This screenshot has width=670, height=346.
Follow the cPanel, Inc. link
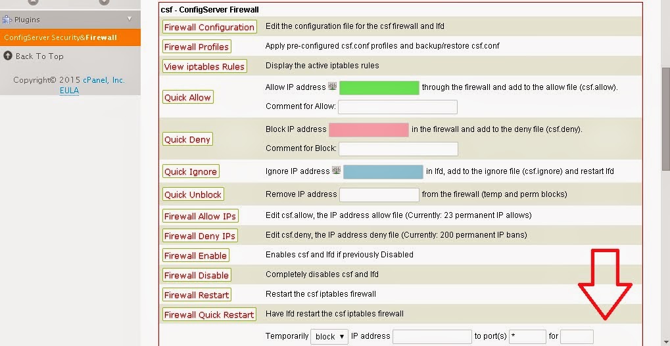click(104, 80)
